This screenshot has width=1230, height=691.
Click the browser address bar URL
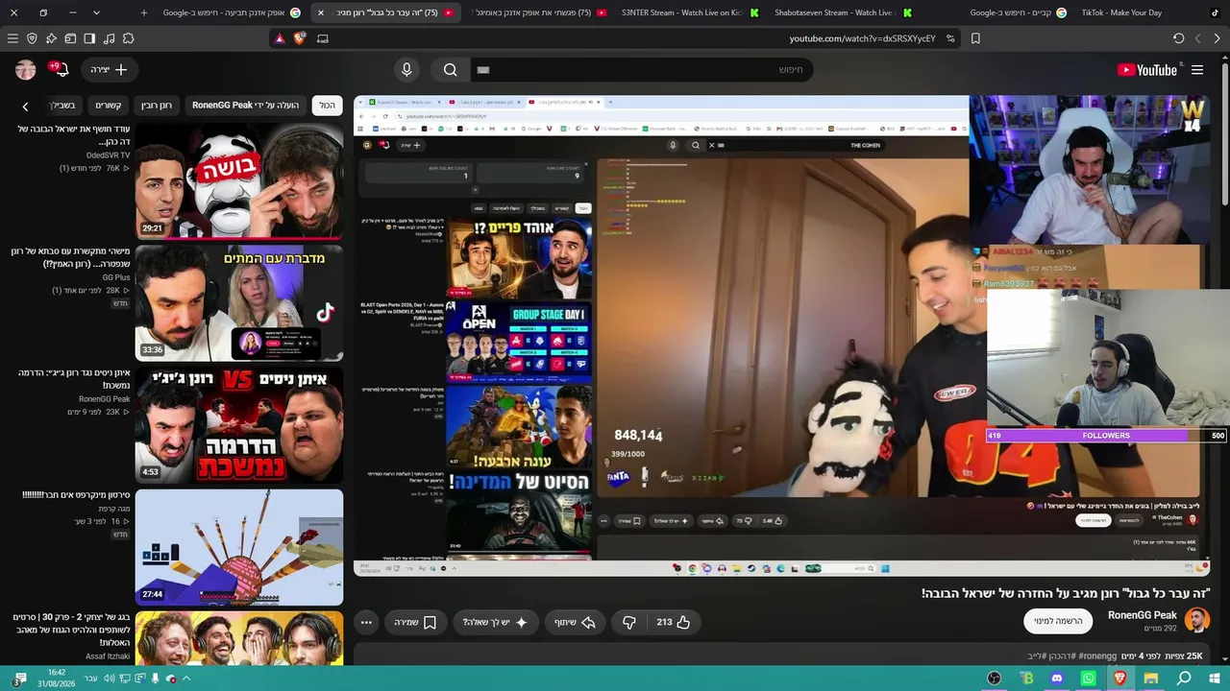863,38
